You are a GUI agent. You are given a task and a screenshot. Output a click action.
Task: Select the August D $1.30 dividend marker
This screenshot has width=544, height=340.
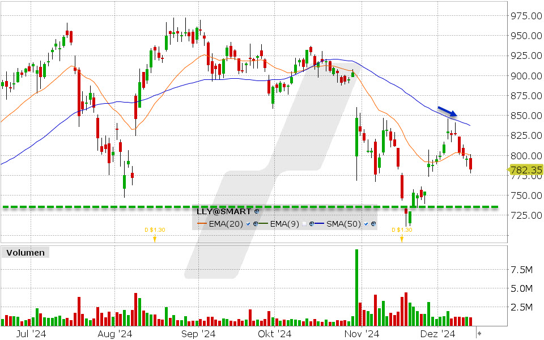coord(155,235)
